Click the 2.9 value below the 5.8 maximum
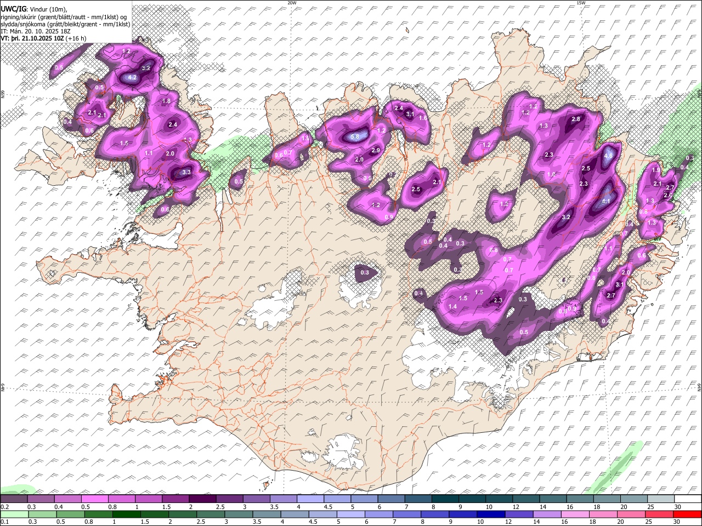The width and height of the screenshot is (702, 526). point(376,150)
